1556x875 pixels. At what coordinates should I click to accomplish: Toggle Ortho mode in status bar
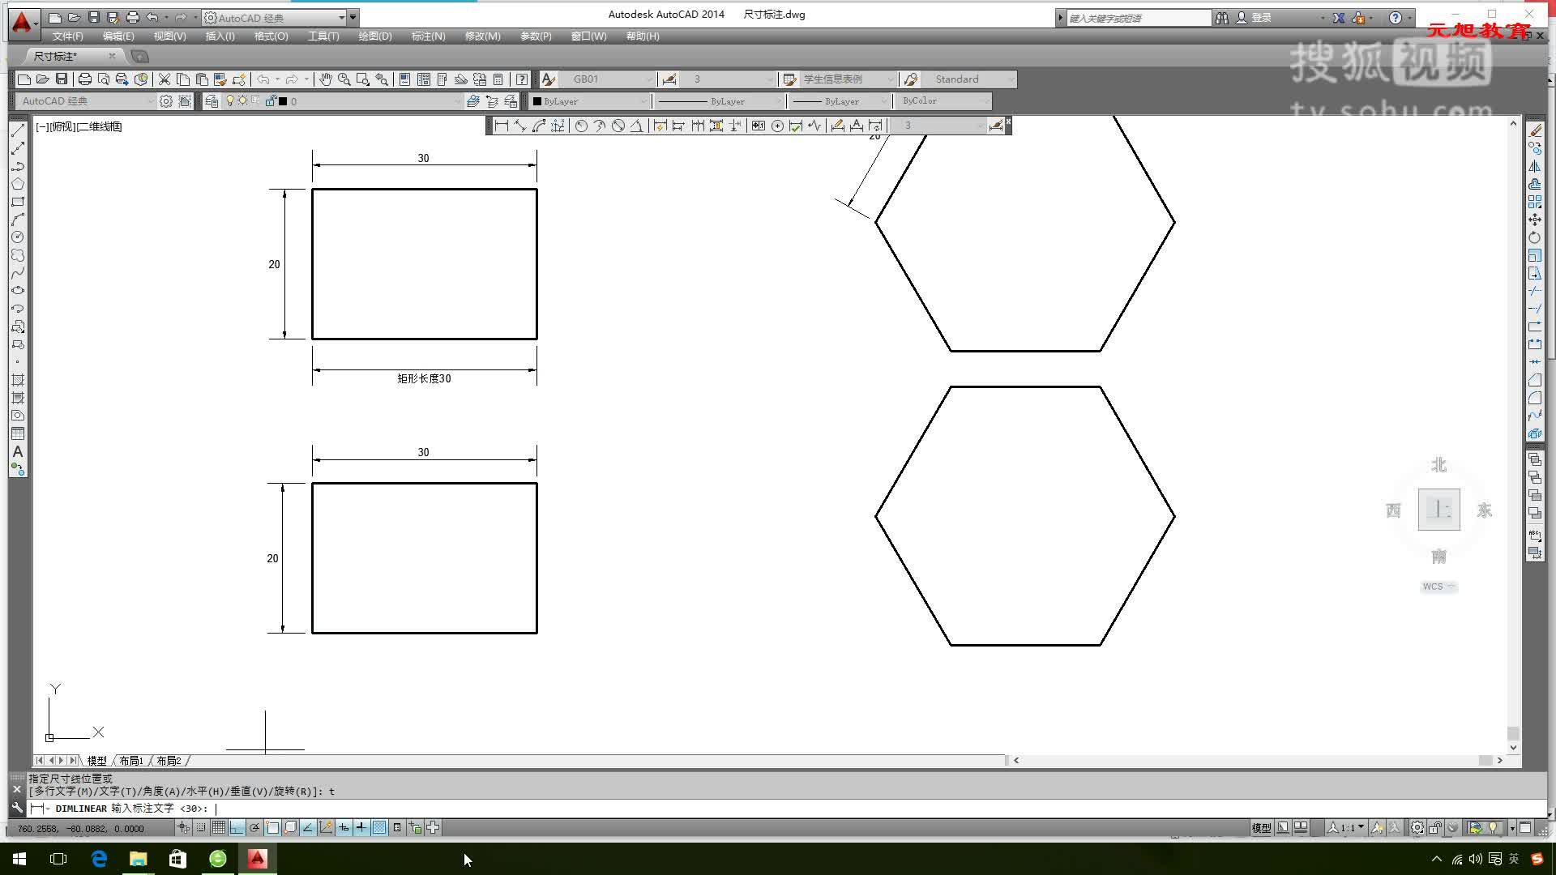(237, 827)
